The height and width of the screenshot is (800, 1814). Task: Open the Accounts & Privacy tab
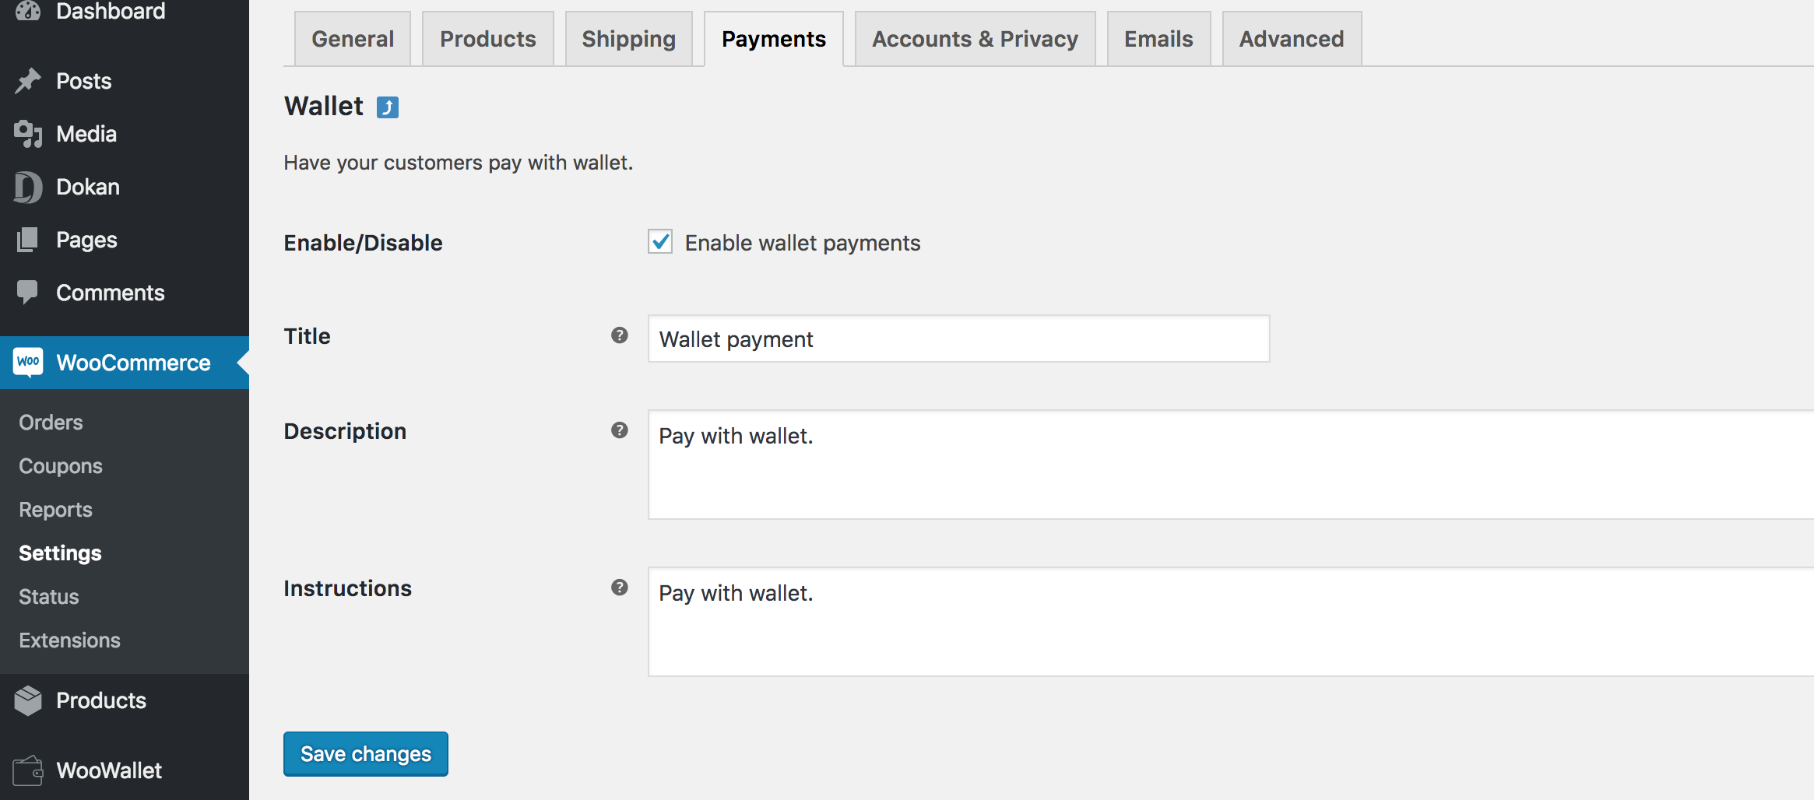coord(976,39)
